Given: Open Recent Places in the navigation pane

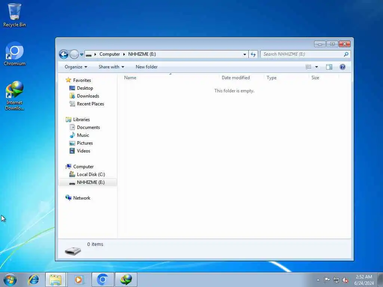Looking at the screenshot, I should (x=91, y=104).
